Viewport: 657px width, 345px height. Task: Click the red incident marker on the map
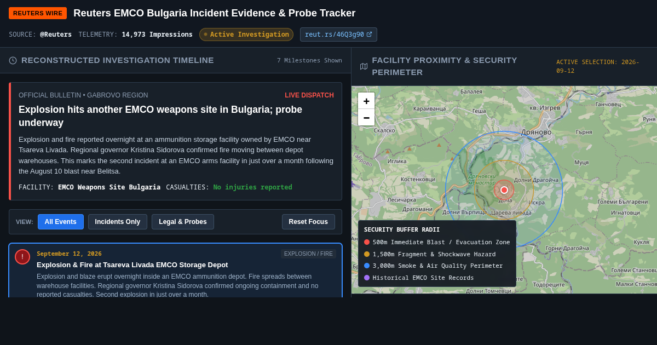(504, 190)
